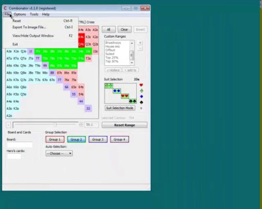Select Suited in Custom Ranges
This screenshot has height=209, width=262.
pyautogui.click(x=110, y=53)
